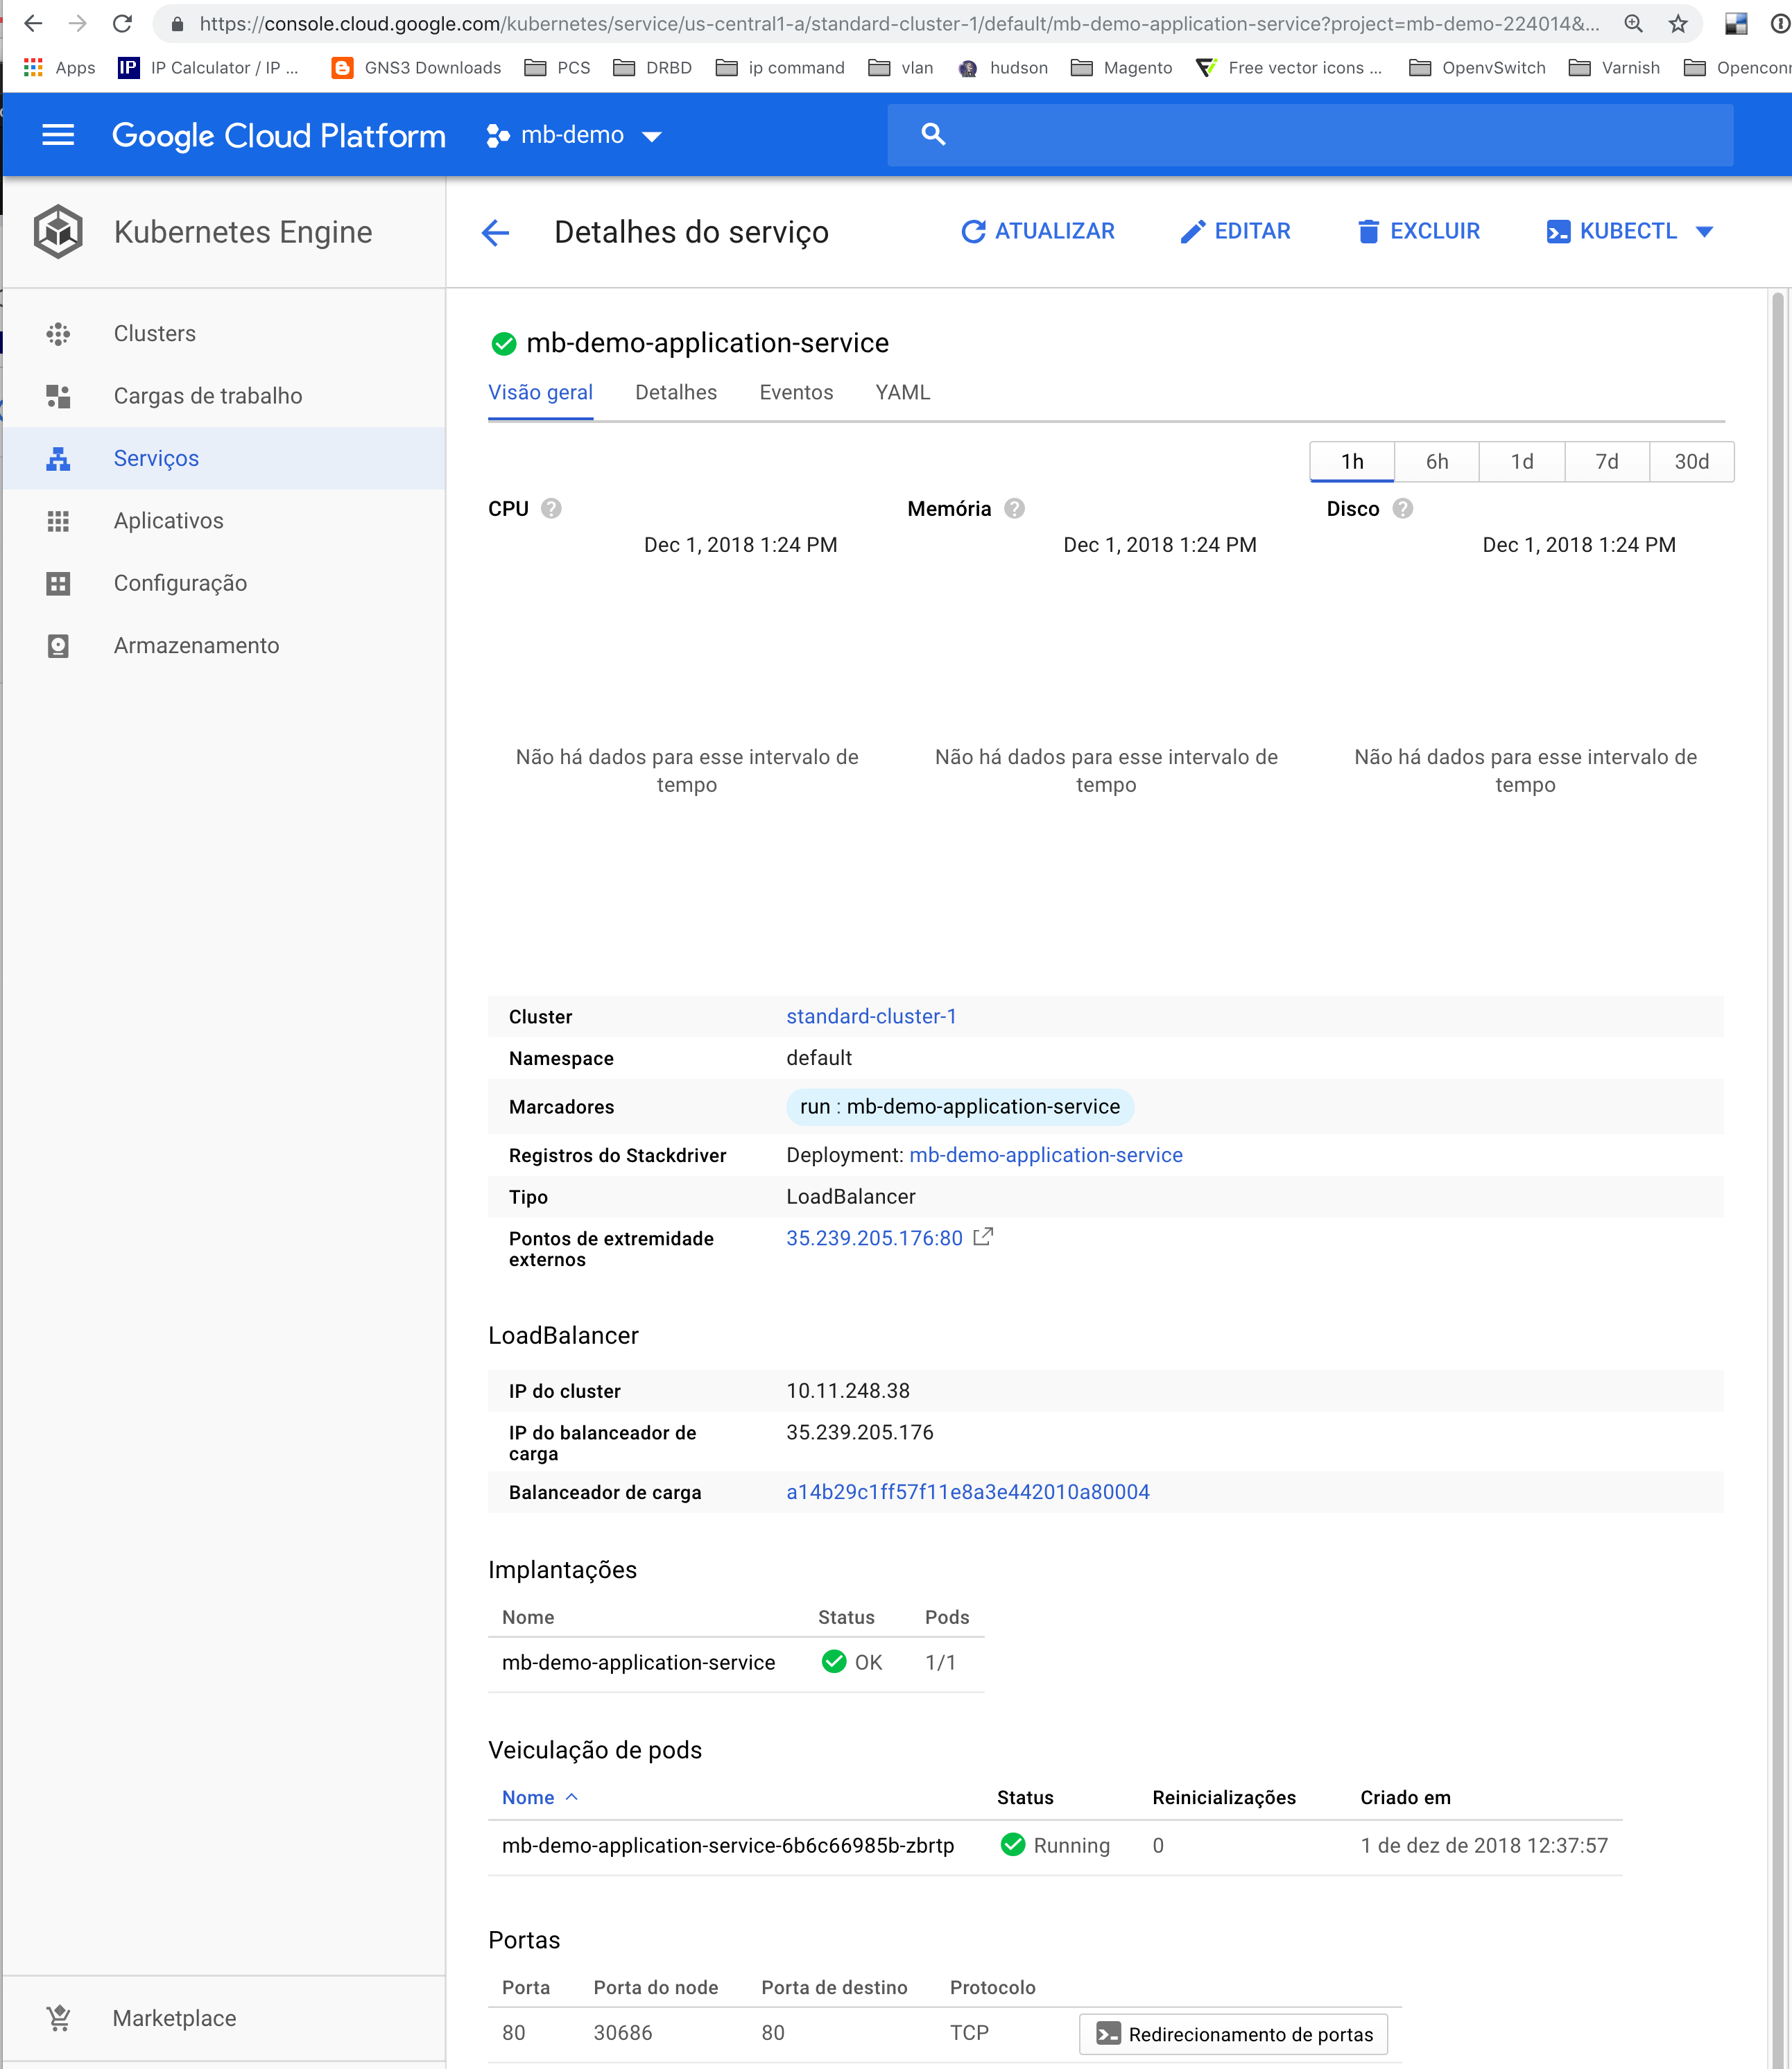1792x2069 pixels.
Task: Switch to the YAML tab
Action: (902, 393)
